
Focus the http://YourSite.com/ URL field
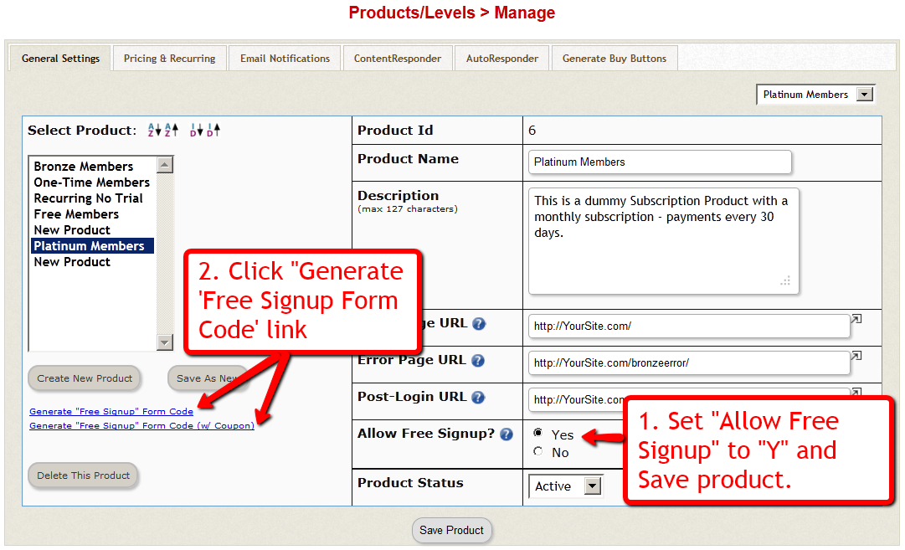coord(689,326)
